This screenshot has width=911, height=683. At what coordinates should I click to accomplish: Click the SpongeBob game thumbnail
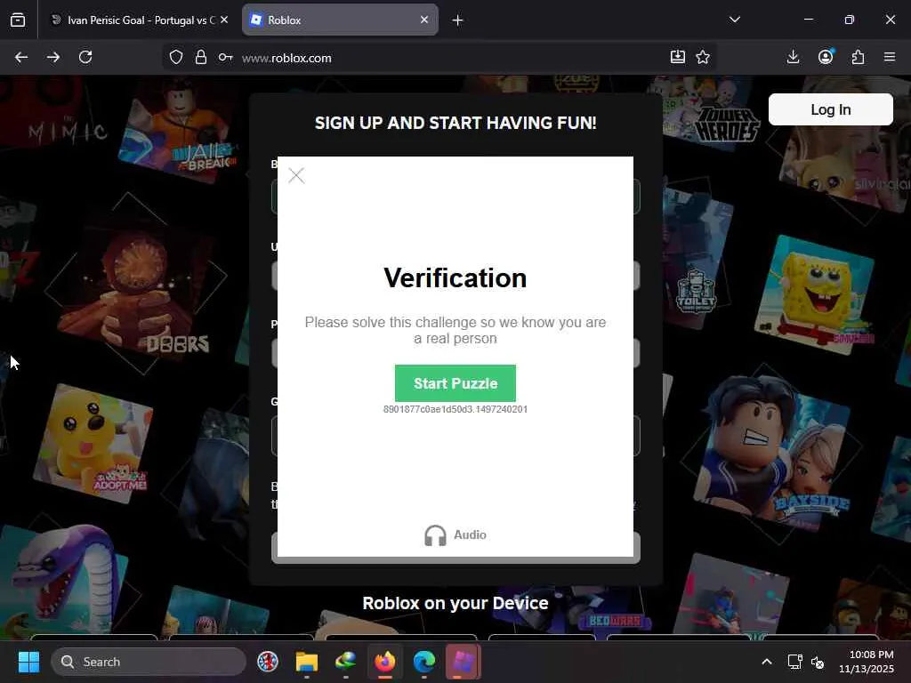815,295
